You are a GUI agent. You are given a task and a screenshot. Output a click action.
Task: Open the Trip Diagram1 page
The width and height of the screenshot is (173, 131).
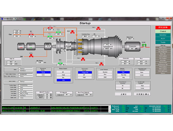(163, 50)
